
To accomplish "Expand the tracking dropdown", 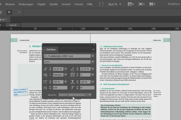I will (x=93, y=75).
